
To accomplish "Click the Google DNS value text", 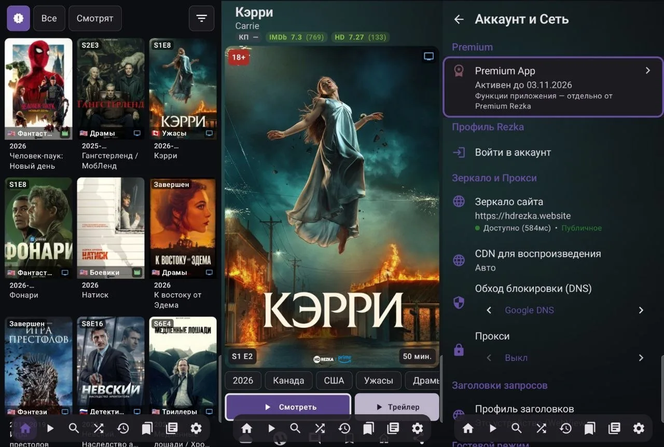I will coord(529,310).
